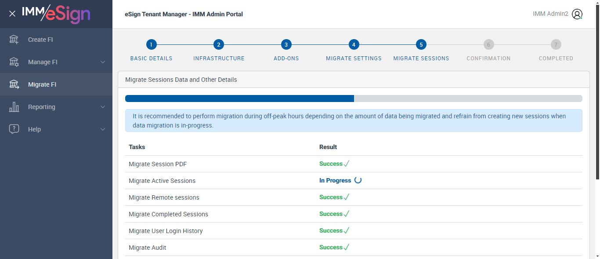Click the Migrate Sessions Data panel heading
The height and width of the screenshot is (259, 600).
click(x=181, y=80)
